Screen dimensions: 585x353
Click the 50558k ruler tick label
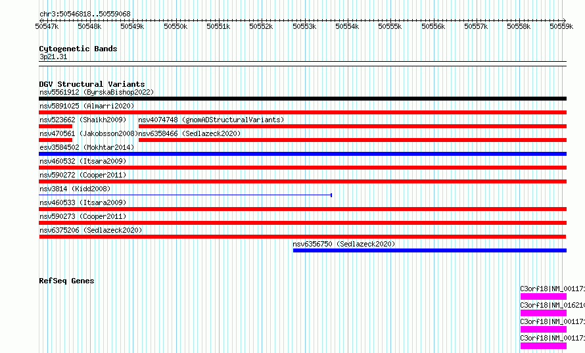(x=519, y=26)
